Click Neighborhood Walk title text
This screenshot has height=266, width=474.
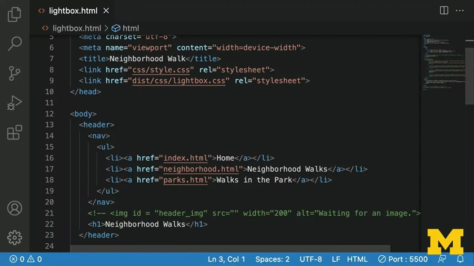[x=148, y=59]
